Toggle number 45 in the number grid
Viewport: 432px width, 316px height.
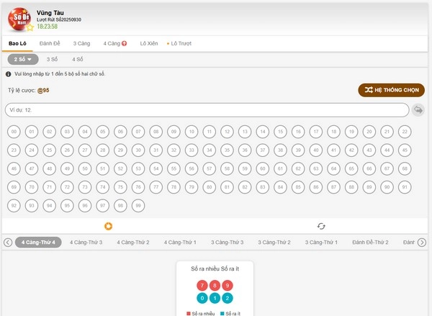405,150
